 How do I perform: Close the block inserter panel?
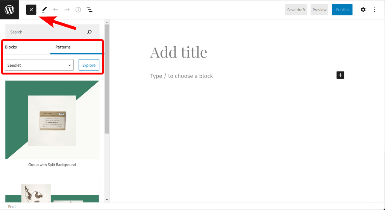point(31,9)
